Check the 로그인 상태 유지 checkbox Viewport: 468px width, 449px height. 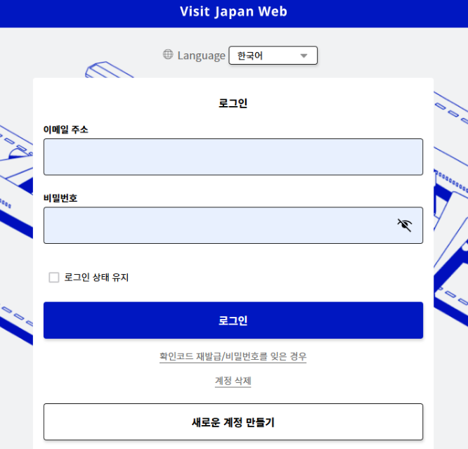click(54, 278)
